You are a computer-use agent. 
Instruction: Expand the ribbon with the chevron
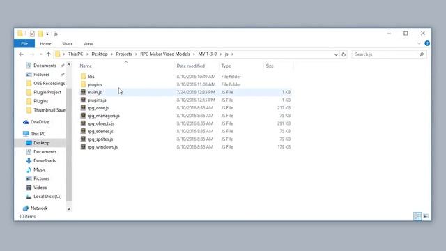click(419, 43)
